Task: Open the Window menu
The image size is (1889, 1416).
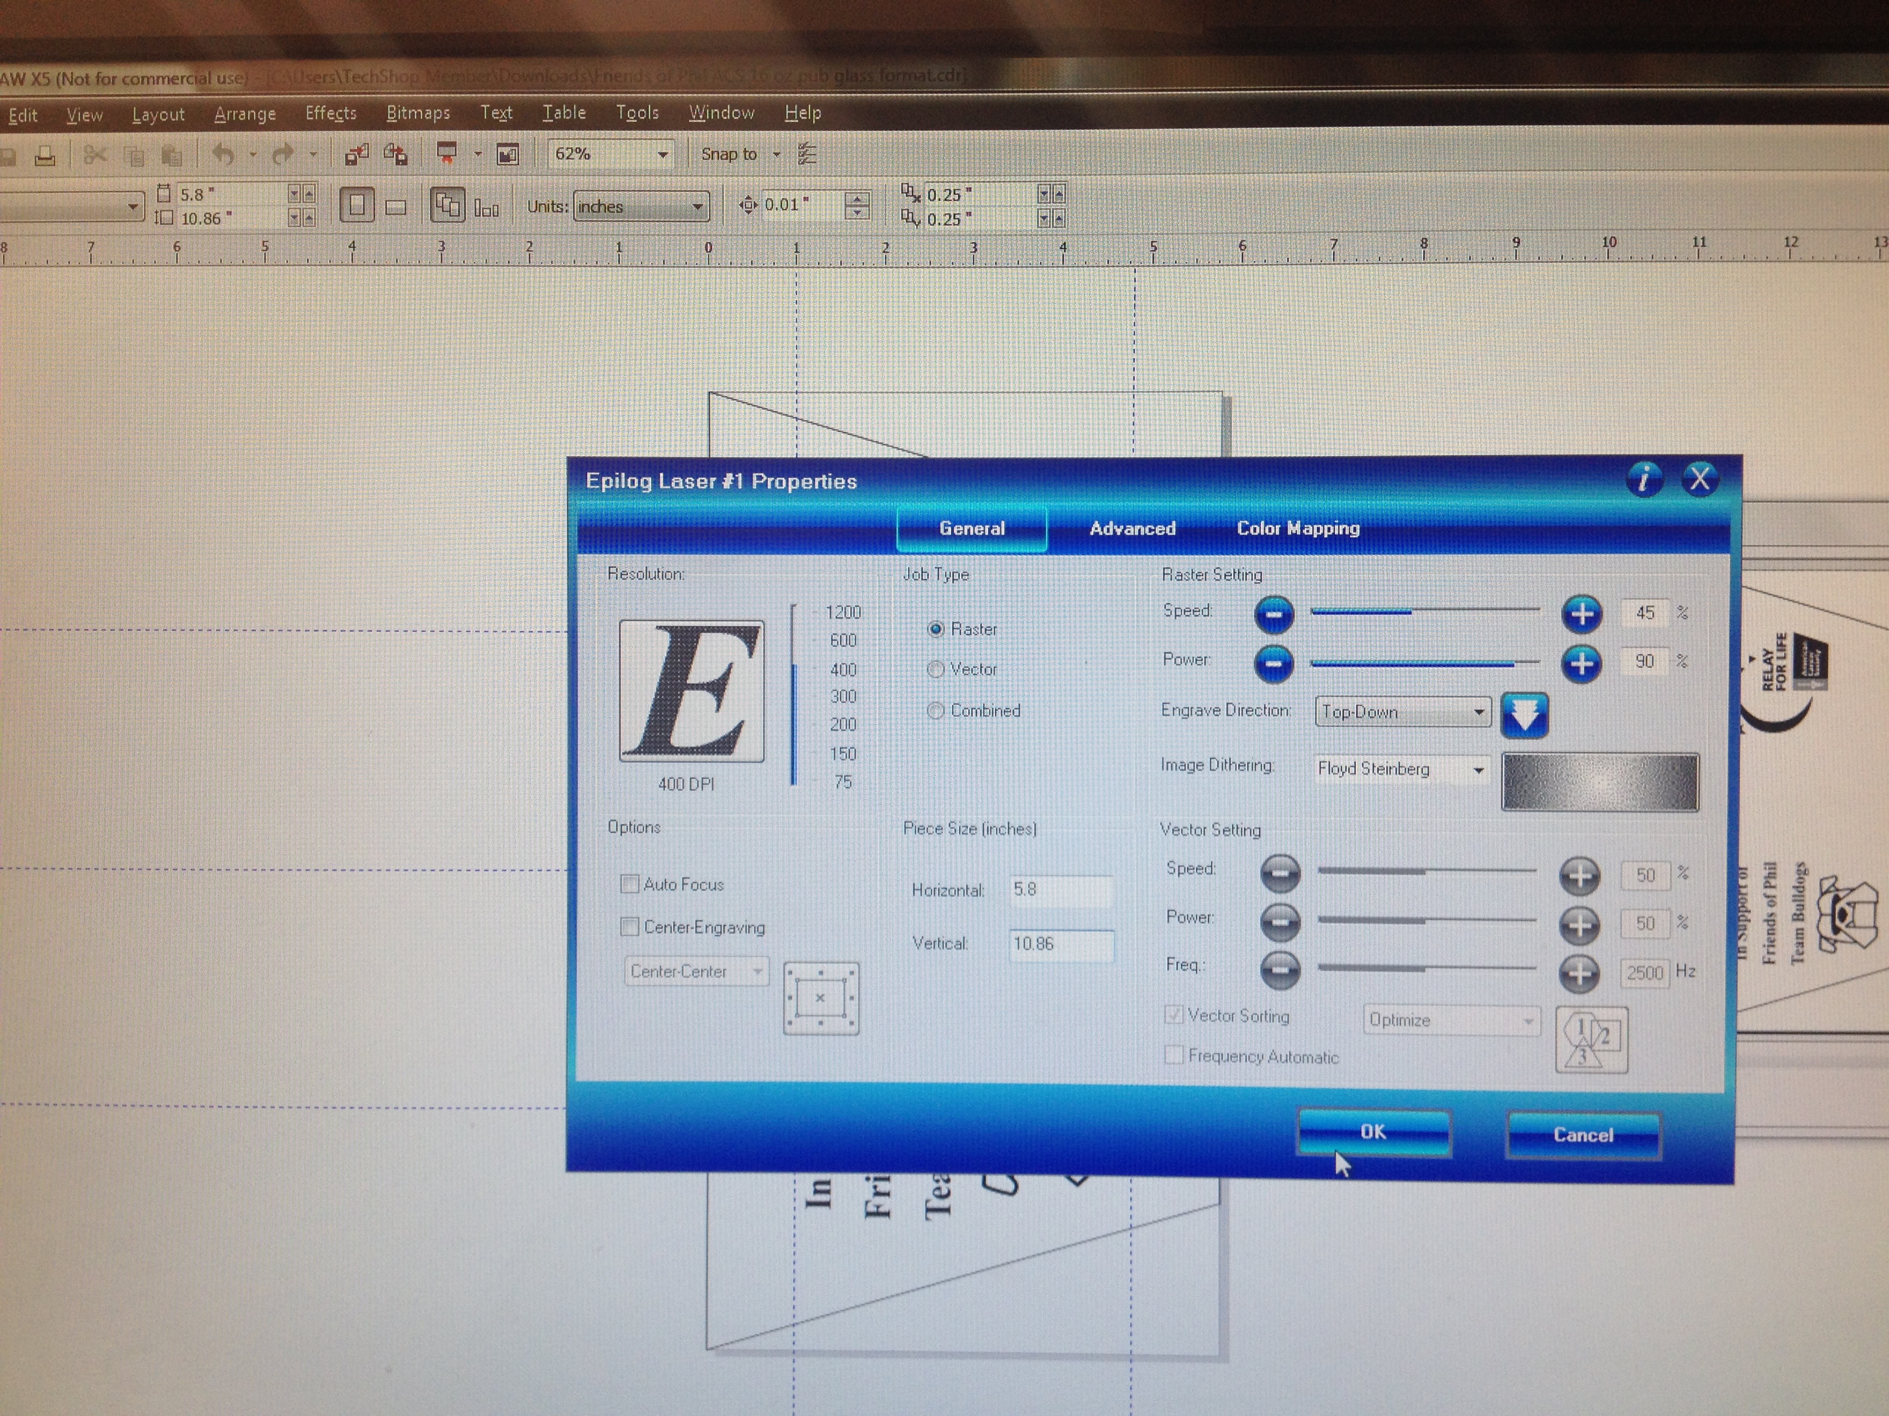Action: (x=722, y=113)
